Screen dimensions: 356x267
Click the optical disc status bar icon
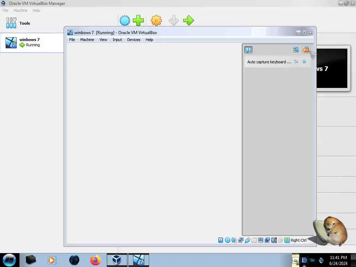click(x=227, y=240)
